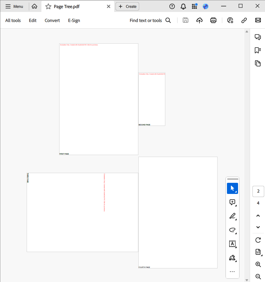
Task: Click the upload to cloud icon
Action: (x=199, y=20)
